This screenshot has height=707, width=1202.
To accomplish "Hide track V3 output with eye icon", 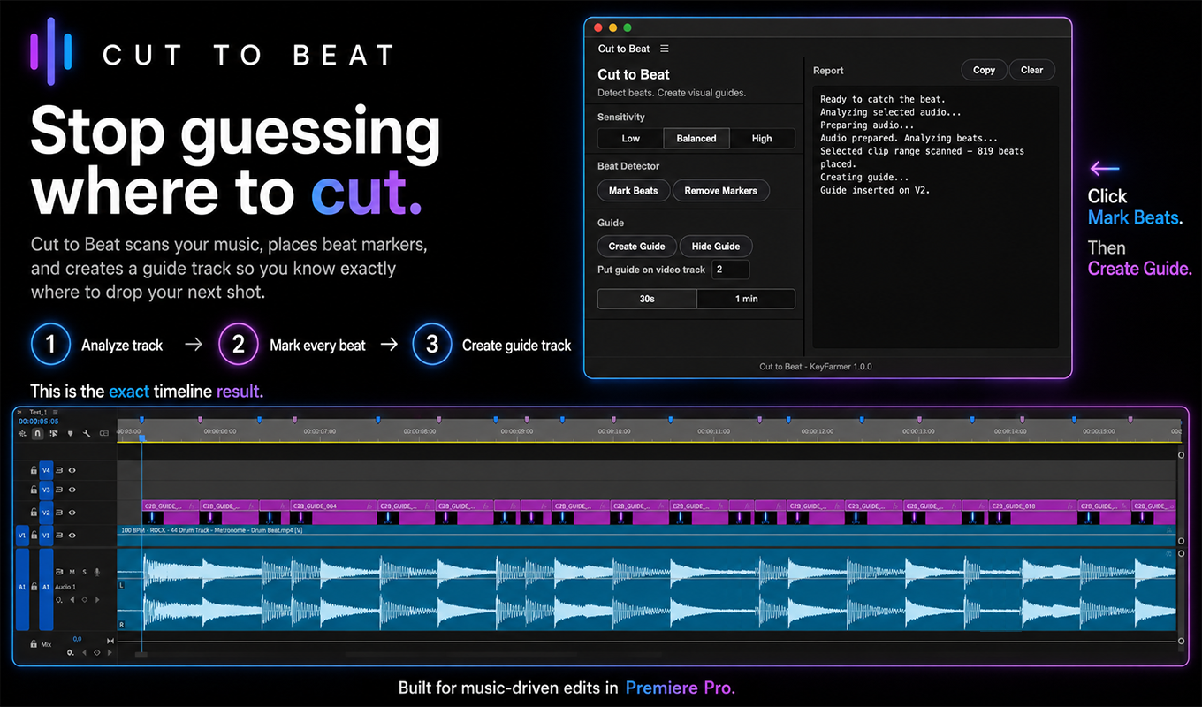I will (x=72, y=490).
